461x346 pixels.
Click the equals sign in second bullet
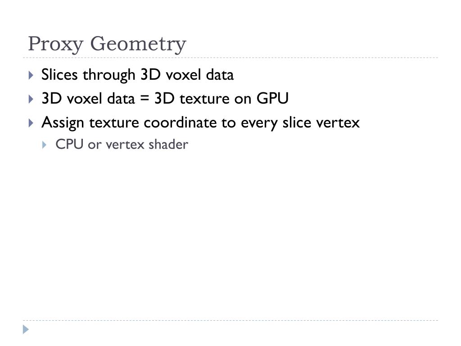pyautogui.click(x=145, y=99)
